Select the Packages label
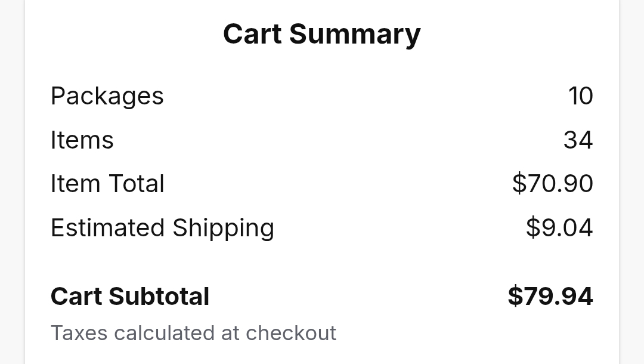Screen dimensions: 644x364 click(107, 96)
